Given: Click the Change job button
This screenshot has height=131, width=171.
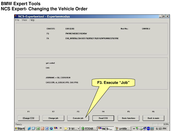Looking at the screenshot, I should 53,118.
